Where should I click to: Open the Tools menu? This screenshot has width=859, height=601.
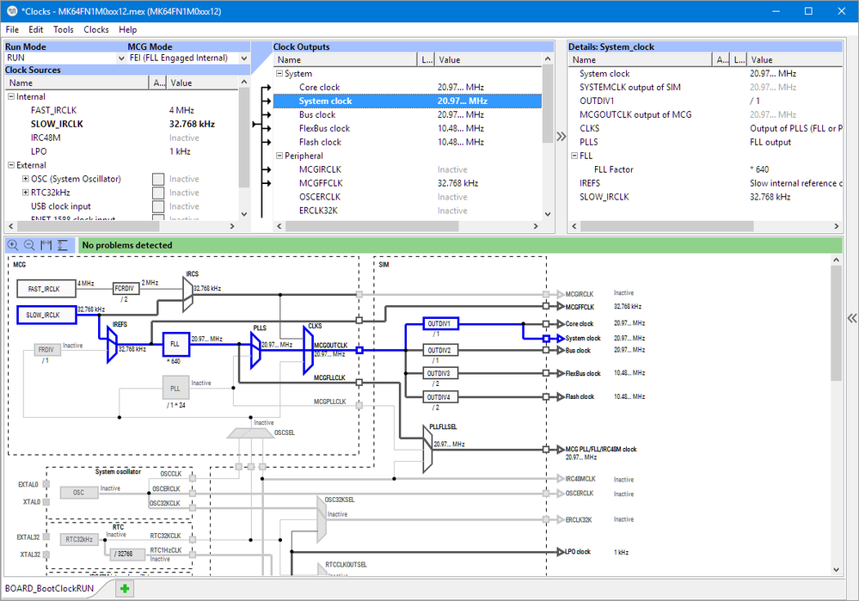63,29
